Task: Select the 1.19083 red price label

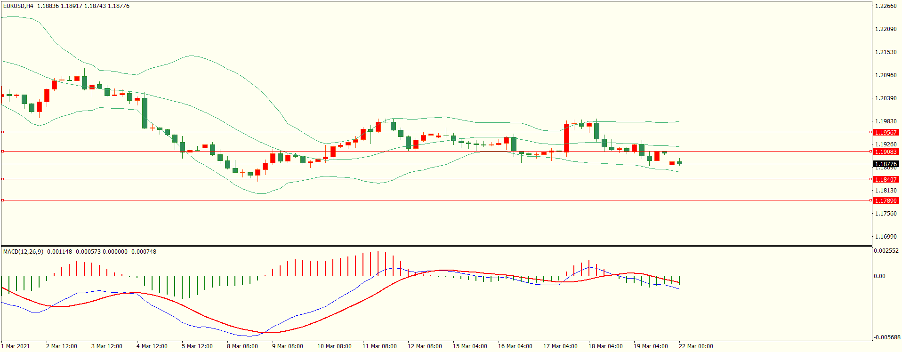Action: pyautogui.click(x=885, y=152)
